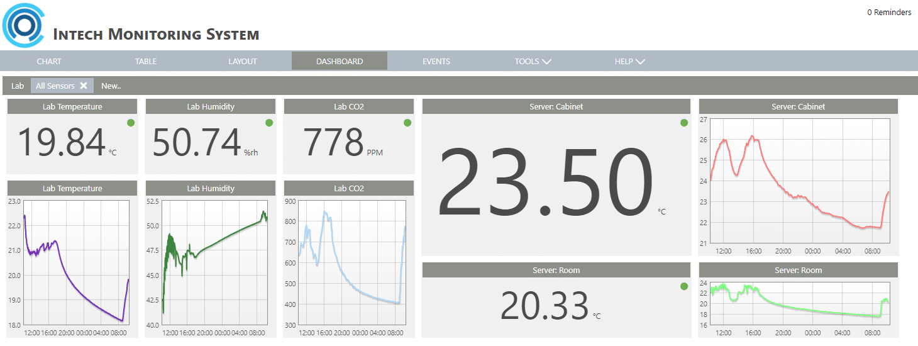Click the 19.84 °C temperature reading
This screenshot has height=346, width=918.
(67, 143)
